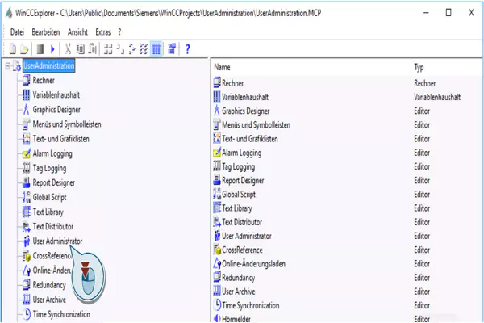Viewport: 484px width, 323px height.
Task: Select CrossReference in the right list
Action: click(x=242, y=250)
